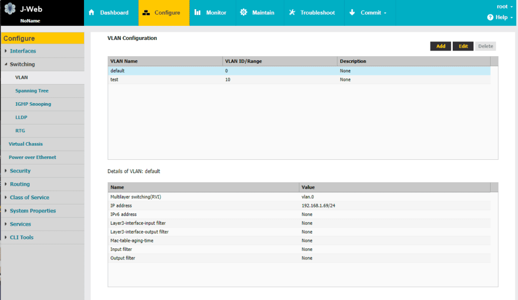518x300 pixels.
Task: Open the root user dropdown
Action: click(505, 7)
